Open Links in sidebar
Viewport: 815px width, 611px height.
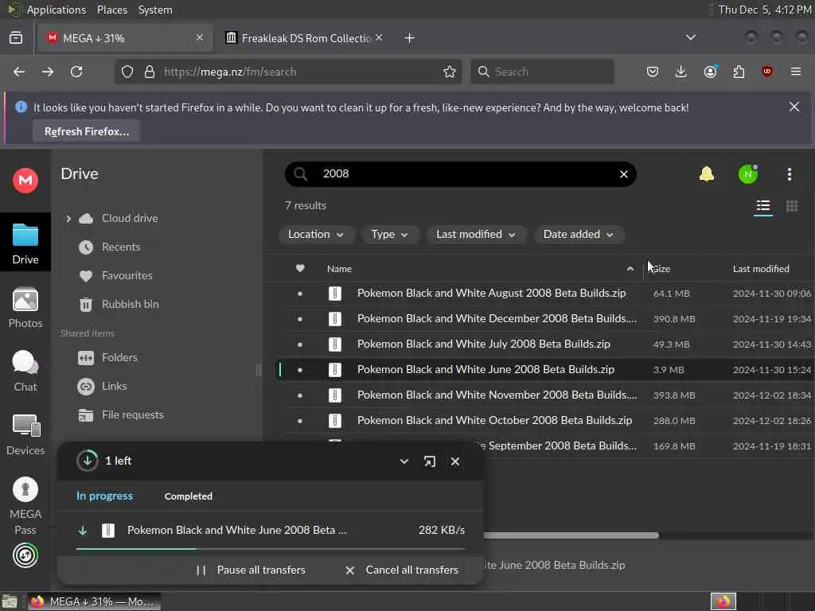coord(114,386)
